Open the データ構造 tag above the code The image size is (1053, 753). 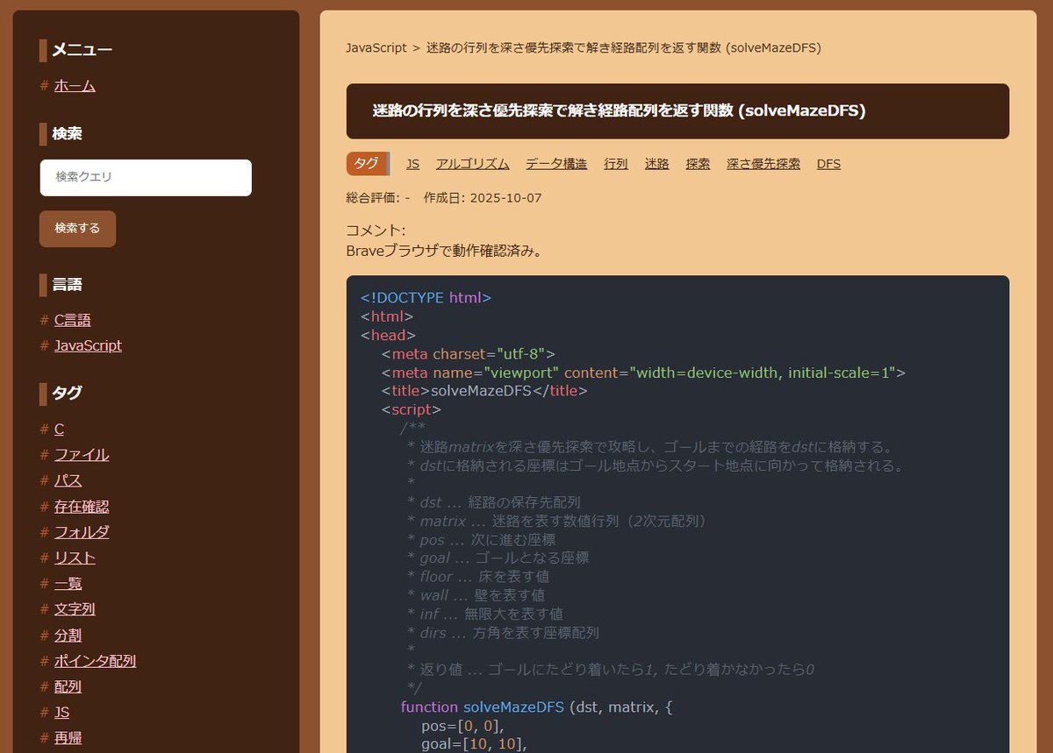pos(556,164)
